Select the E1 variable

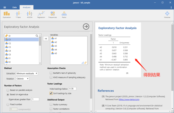[x=21, y=58]
